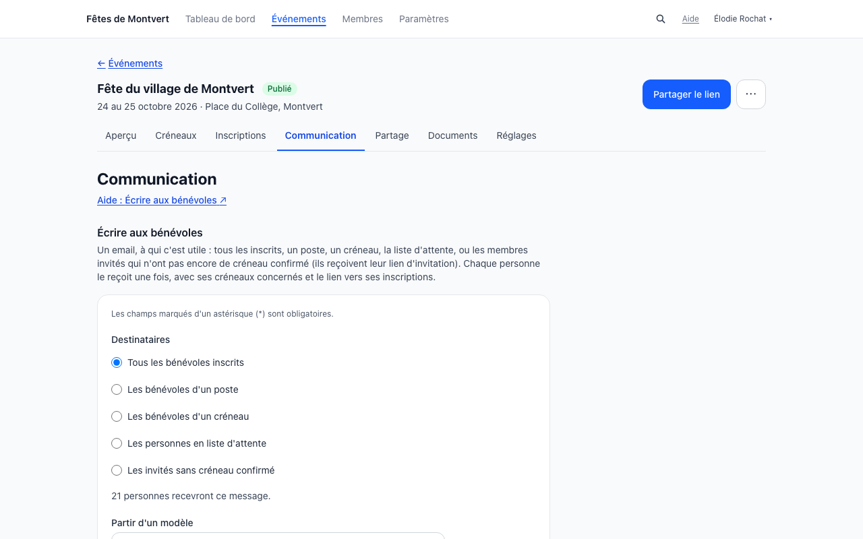
Task: Click the Écrire aux bénévoles section heading
Action: [150, 233]
